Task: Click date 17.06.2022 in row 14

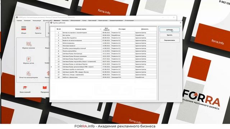Action: (x=106, y=67)
